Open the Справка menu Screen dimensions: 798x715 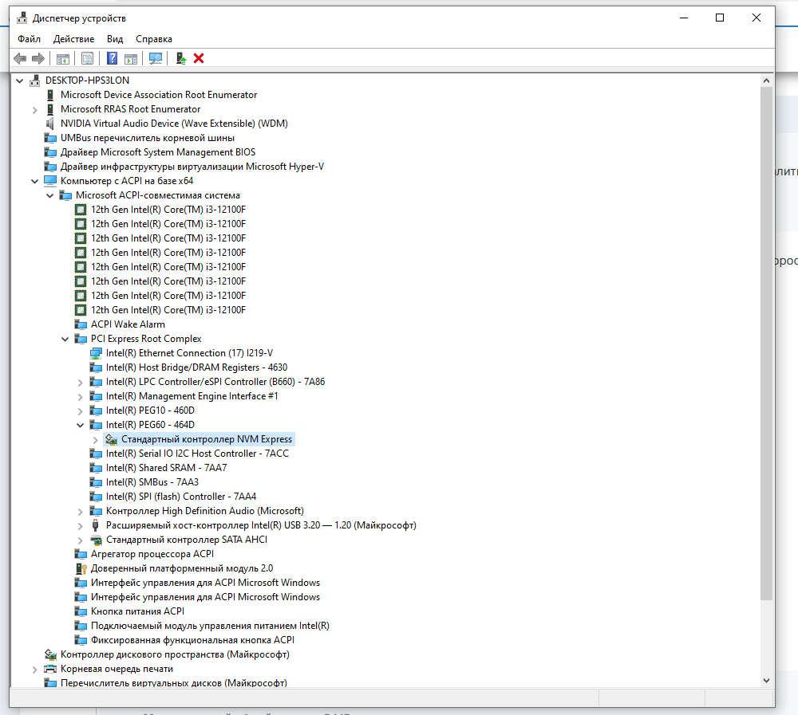(x=153, y=38)
